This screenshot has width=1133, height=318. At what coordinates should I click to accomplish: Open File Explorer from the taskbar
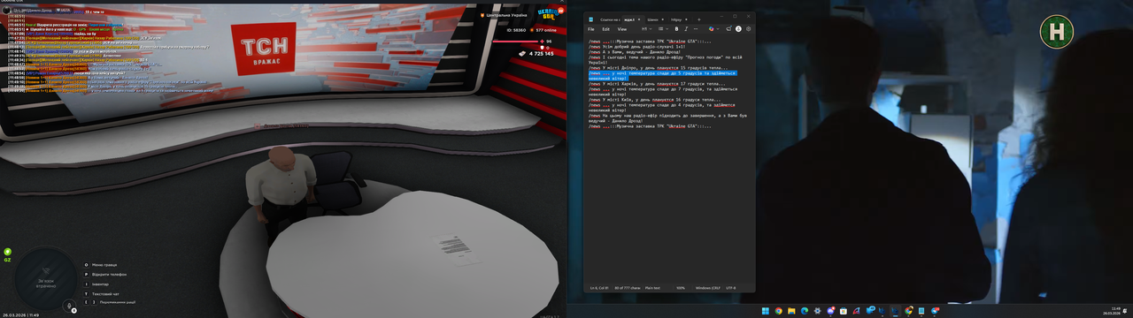(x=791, y=311)
